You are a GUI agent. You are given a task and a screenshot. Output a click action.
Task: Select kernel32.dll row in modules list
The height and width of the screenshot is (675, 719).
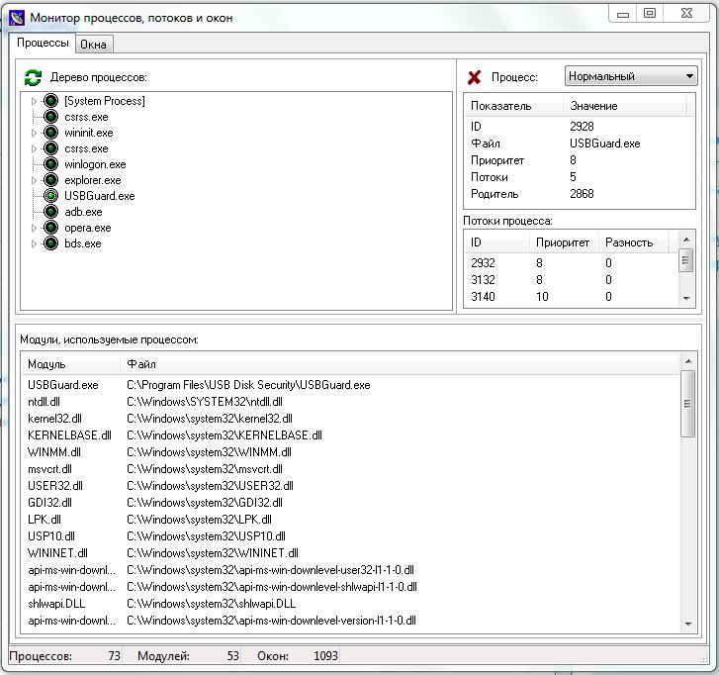55,419
